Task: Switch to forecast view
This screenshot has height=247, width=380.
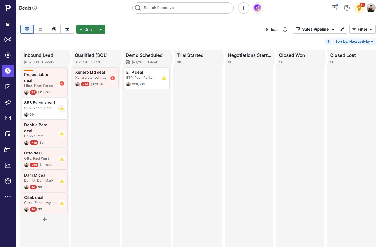Action: pos(54,29)
